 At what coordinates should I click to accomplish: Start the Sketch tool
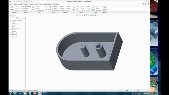(46, 8)
